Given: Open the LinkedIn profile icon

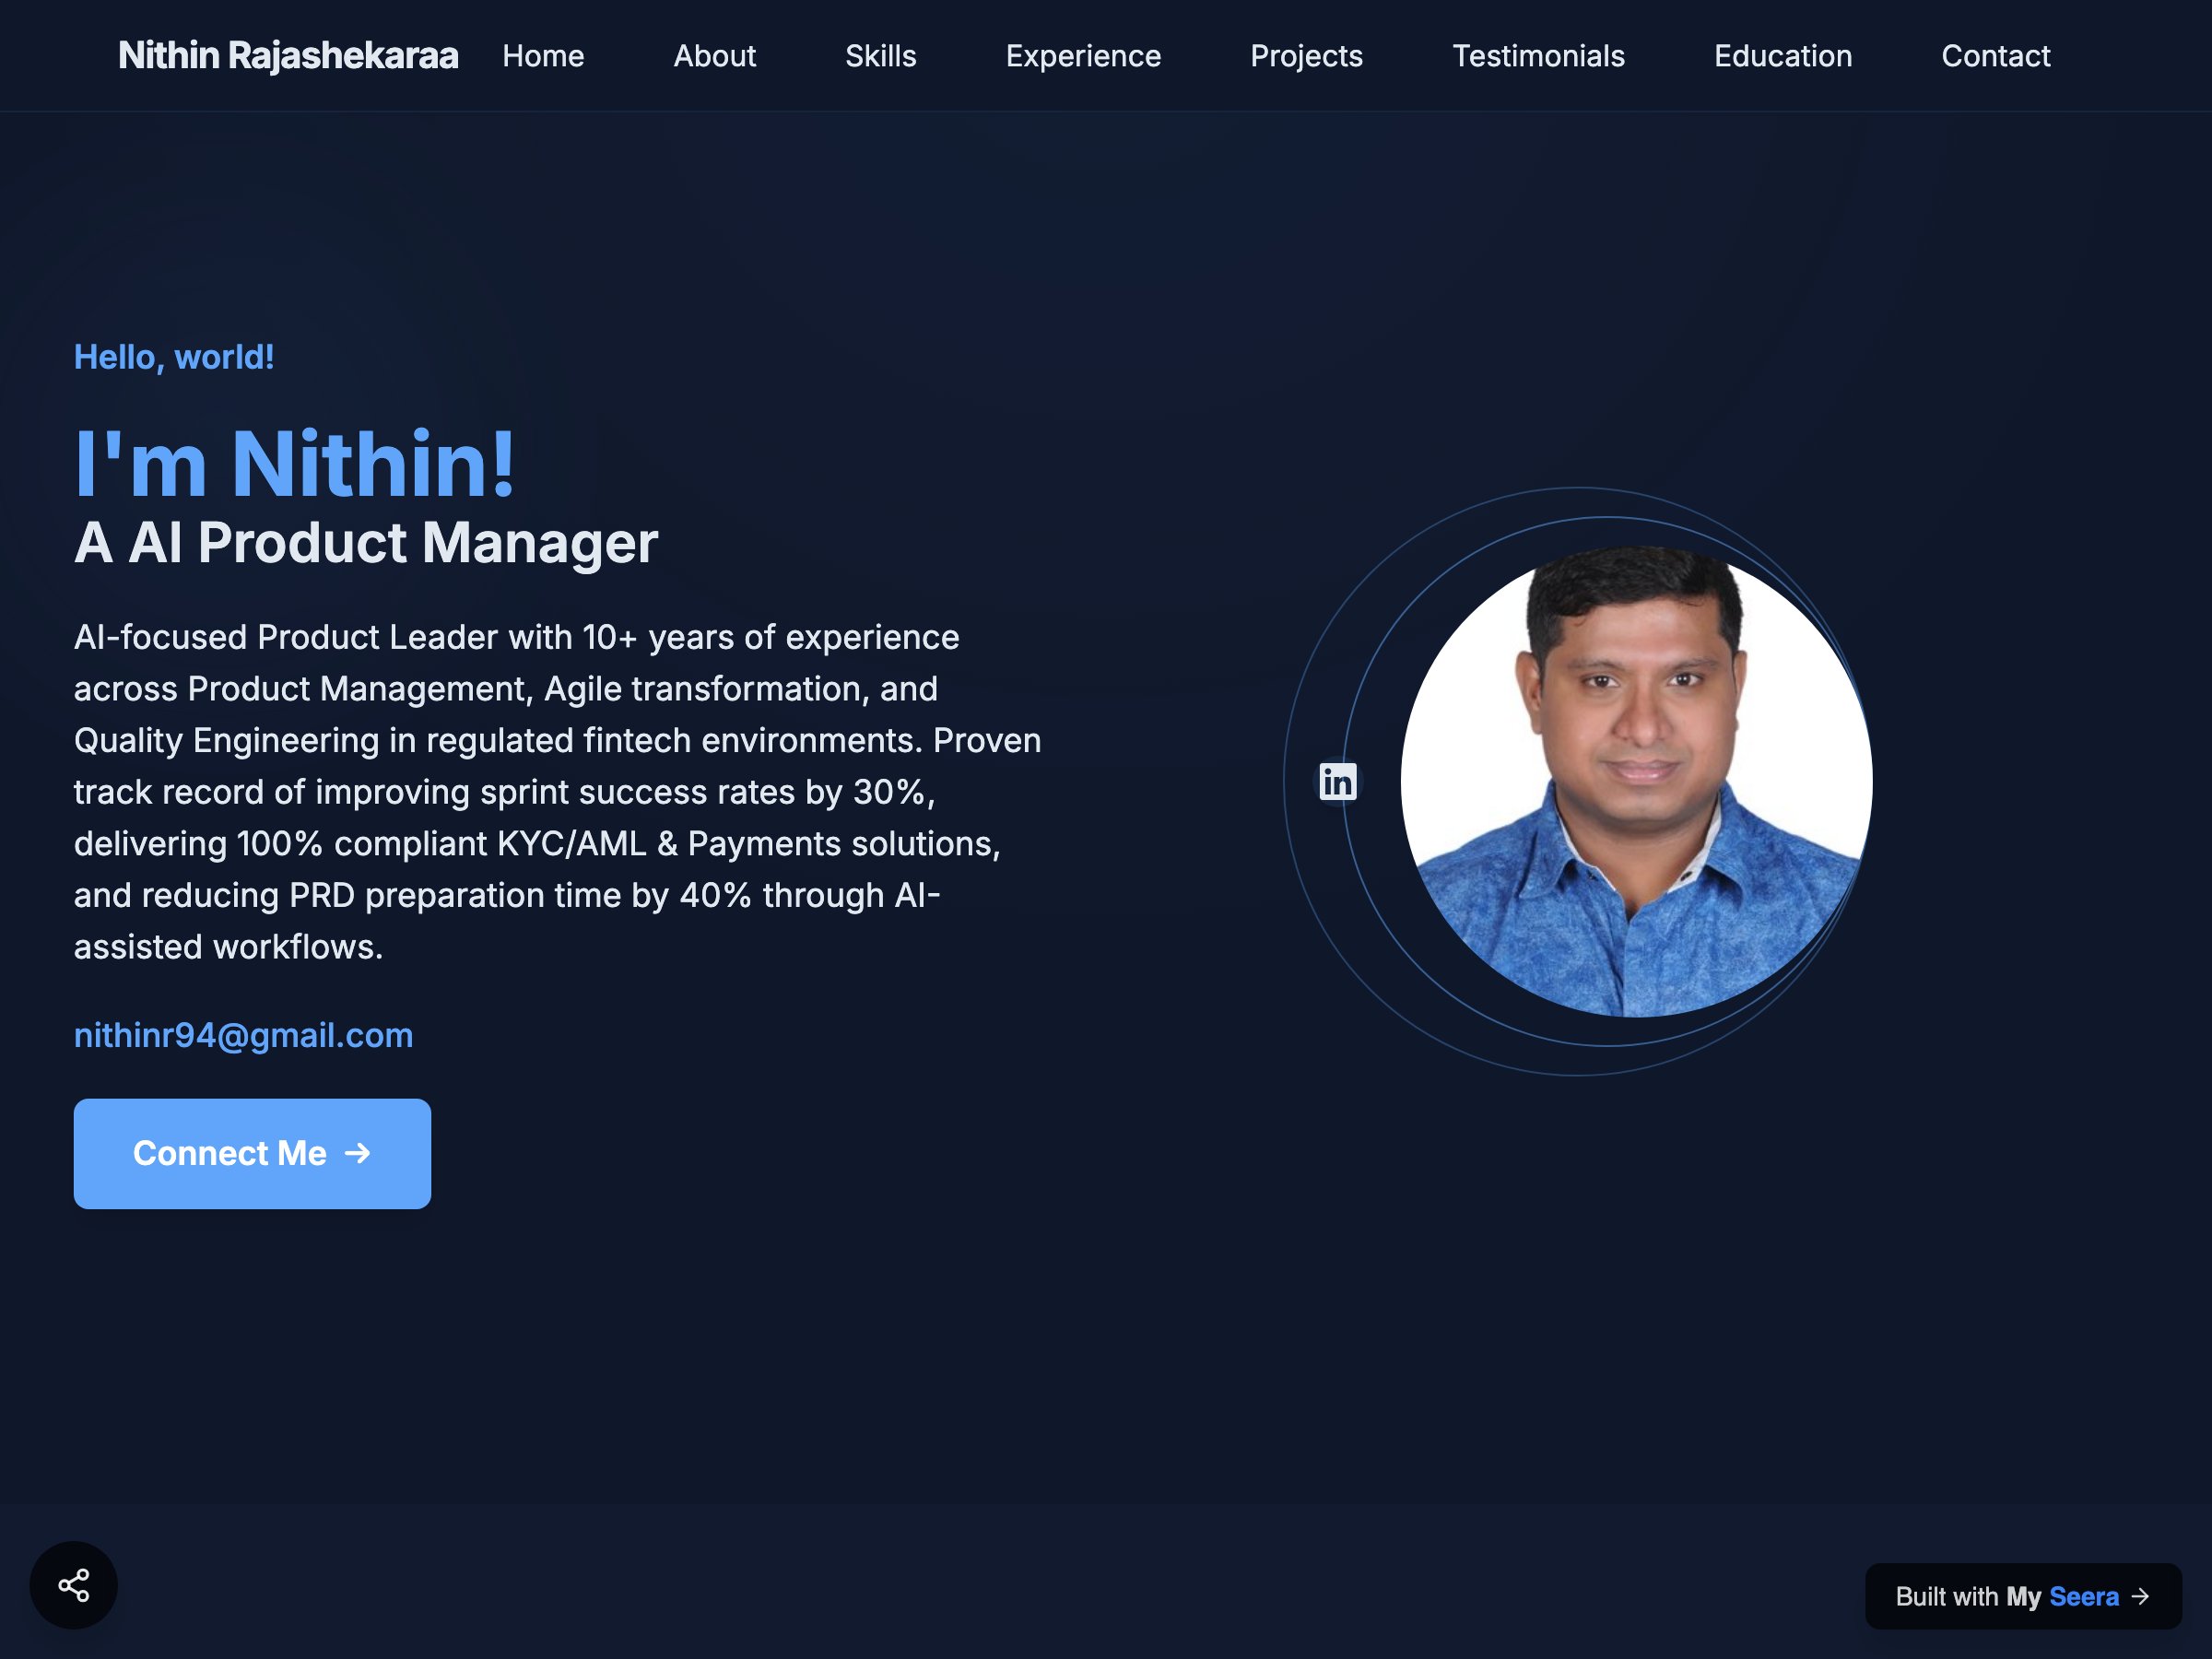Looking at the screenshot, I should tap(1337, 782).
